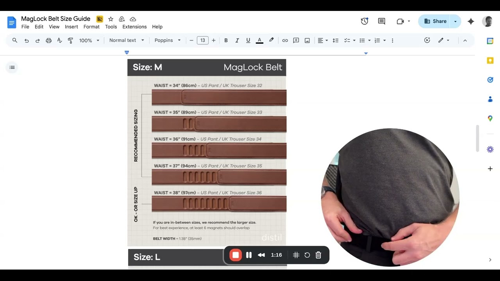The image size is (500, 281).
Task: Open the highlight color picker
Action: coord(271,40)
